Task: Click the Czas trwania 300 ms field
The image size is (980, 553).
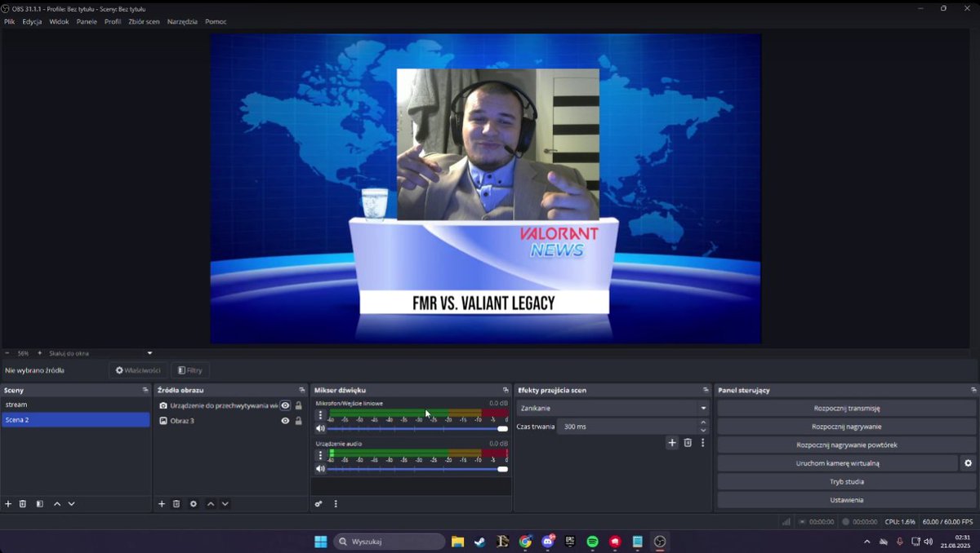Action: 627,427
